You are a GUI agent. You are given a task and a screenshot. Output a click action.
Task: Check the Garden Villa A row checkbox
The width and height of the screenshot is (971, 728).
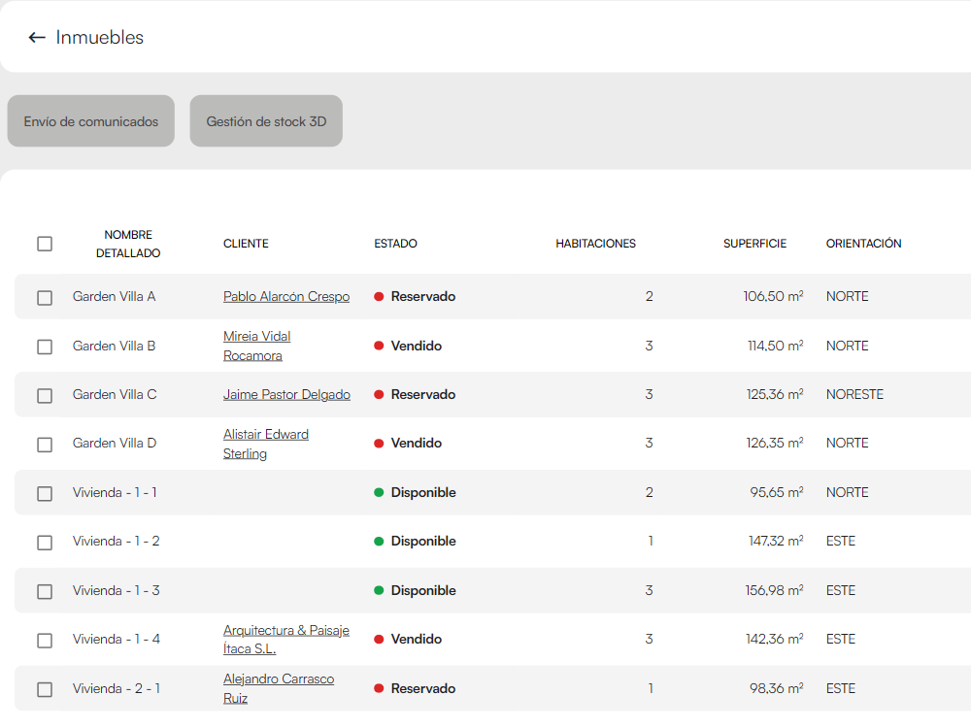[45, 298]
